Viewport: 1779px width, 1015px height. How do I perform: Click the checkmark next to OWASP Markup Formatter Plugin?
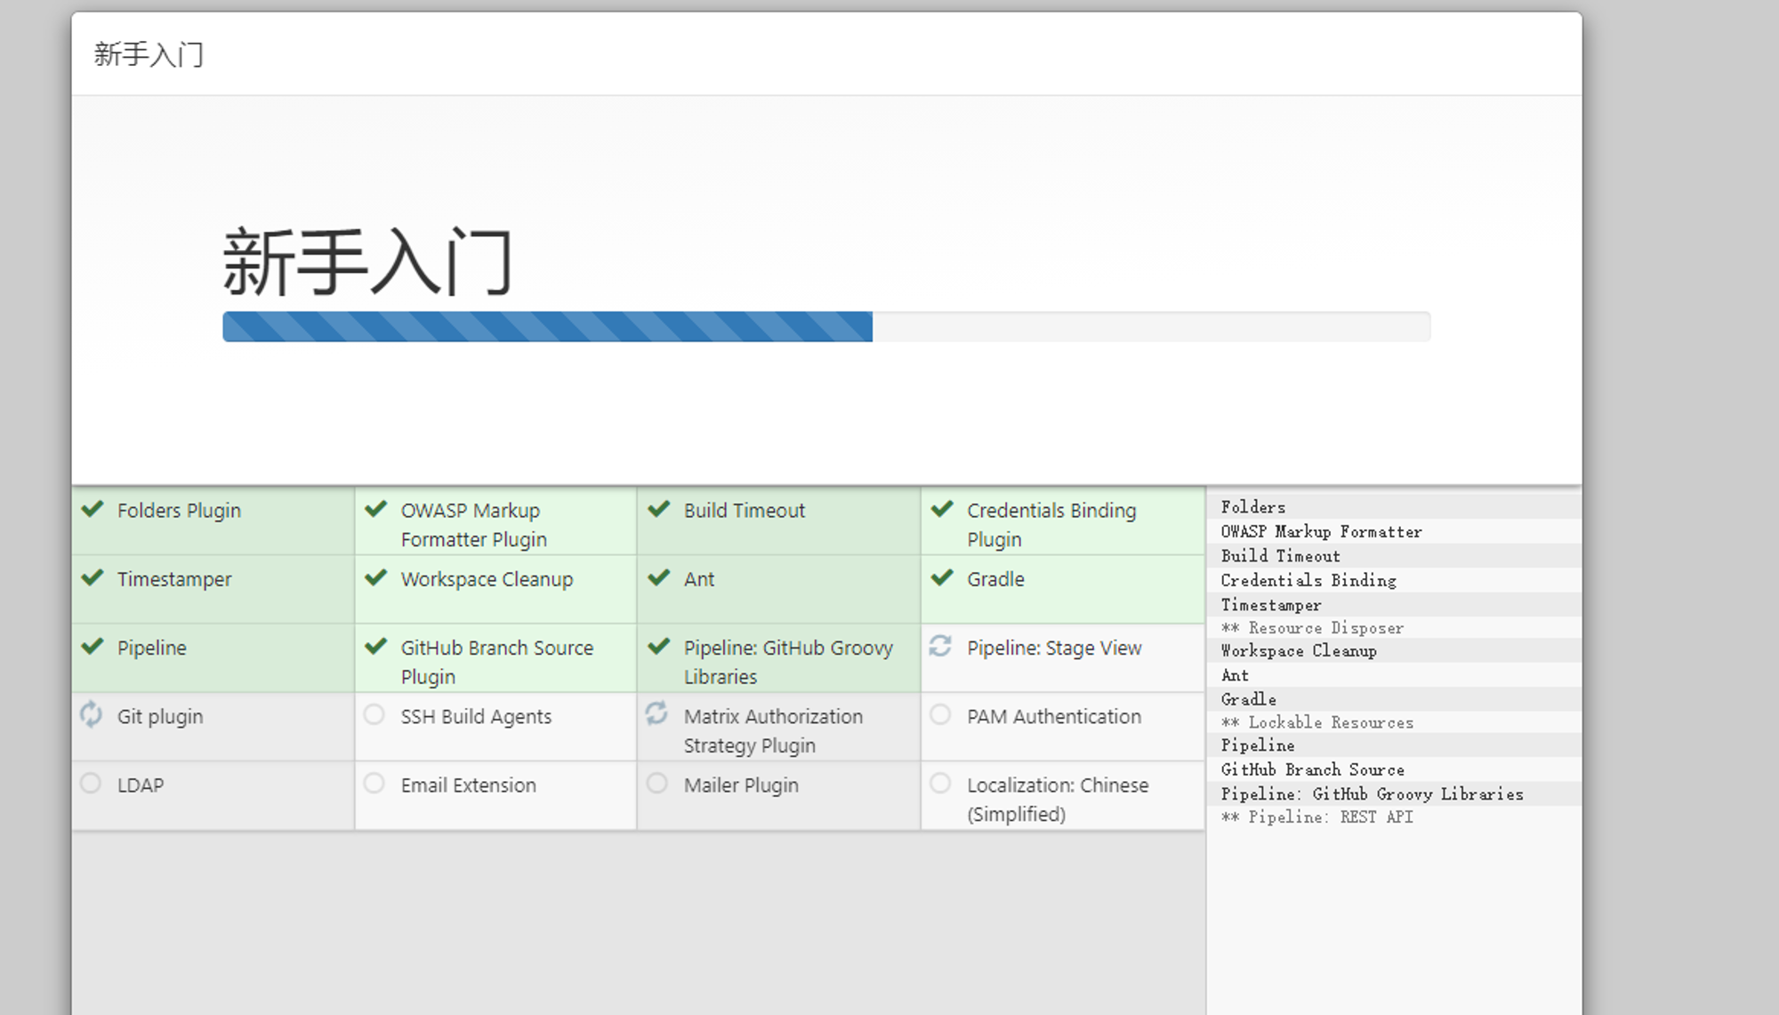point(376,509)
